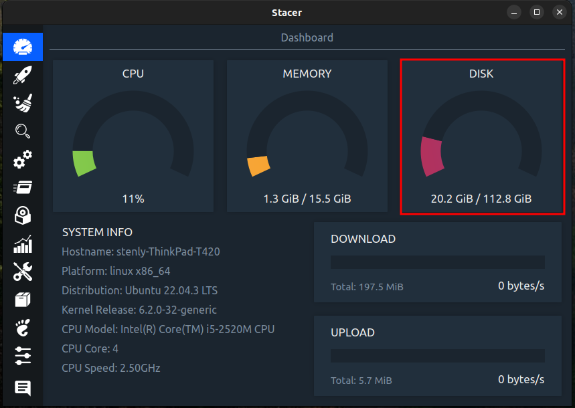Open Startup Apps rocket icon

[23, 75]
